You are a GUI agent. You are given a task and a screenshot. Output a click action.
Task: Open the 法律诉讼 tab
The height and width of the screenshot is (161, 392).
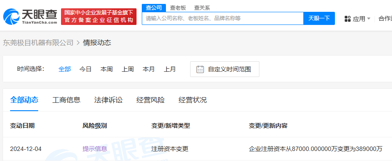108,100
